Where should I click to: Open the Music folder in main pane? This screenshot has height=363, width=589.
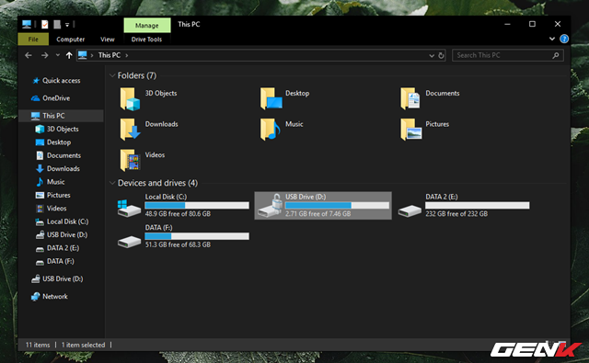coord(282,130)
